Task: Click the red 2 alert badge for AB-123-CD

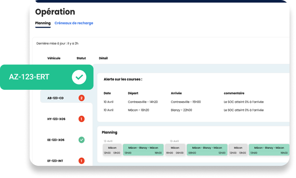Action: [x=82, y=98]
